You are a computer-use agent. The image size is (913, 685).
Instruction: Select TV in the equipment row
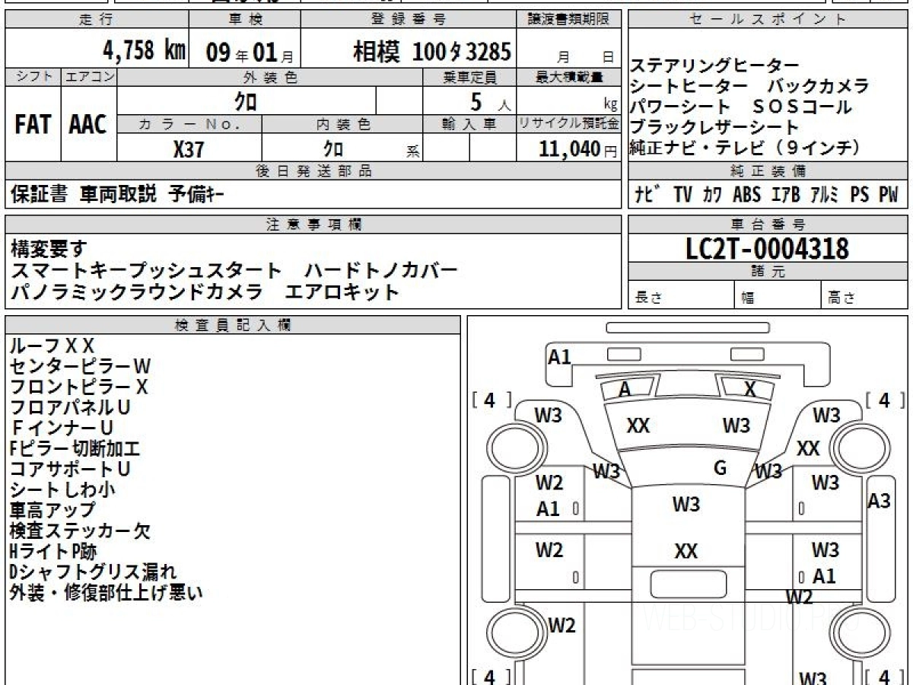pyautogui.click(x=682, y=195)
